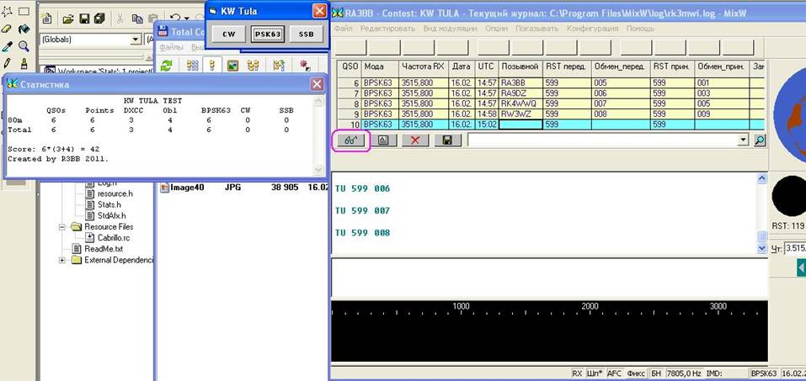Collapse the Resource Files tree folder
Screen dimensions: 806x381
click(x=62, y=227)
